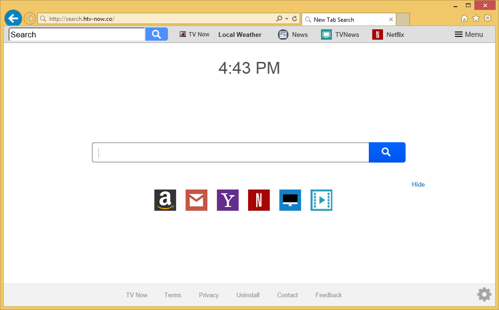The height and width of the screenshot is (310, 499).
Task: Open a new blank tab button
Action: point(403,19)
